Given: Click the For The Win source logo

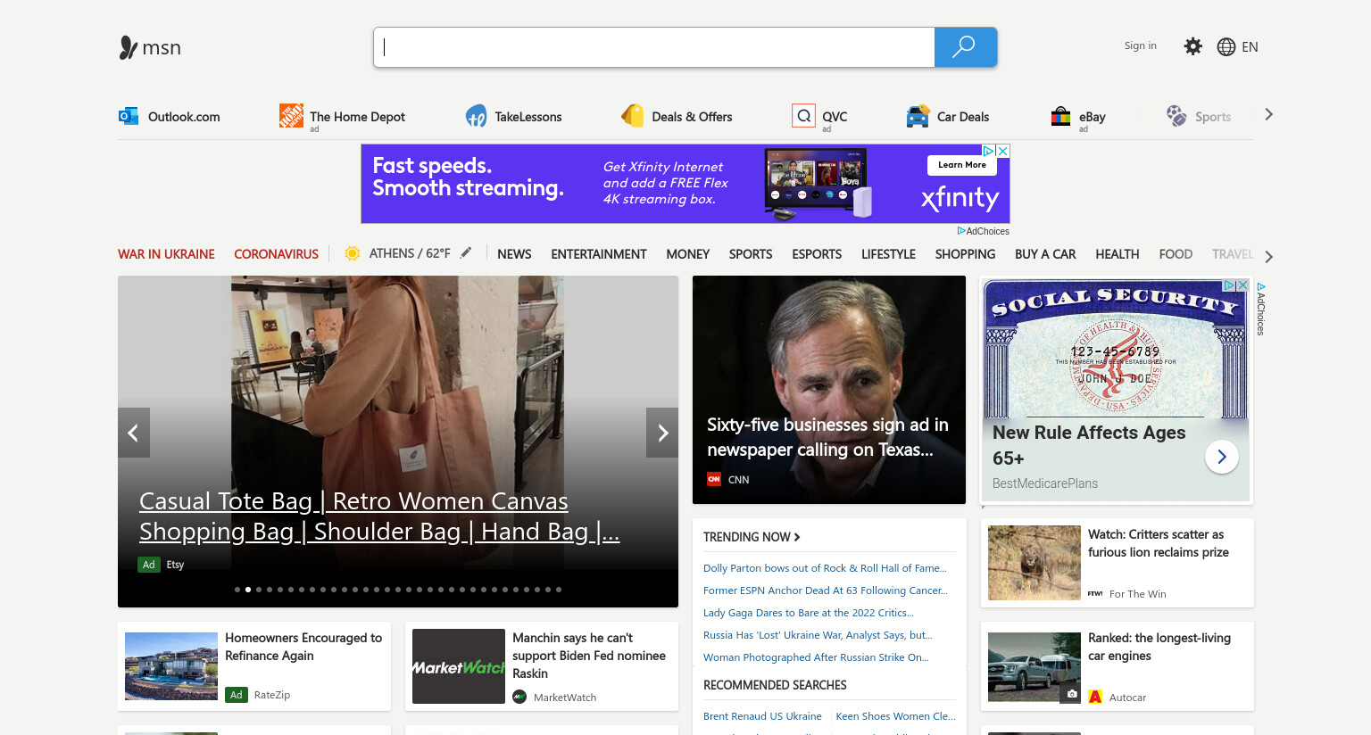Looking at the screenshot, I should pyautogui.click(x=1095, y=593).
